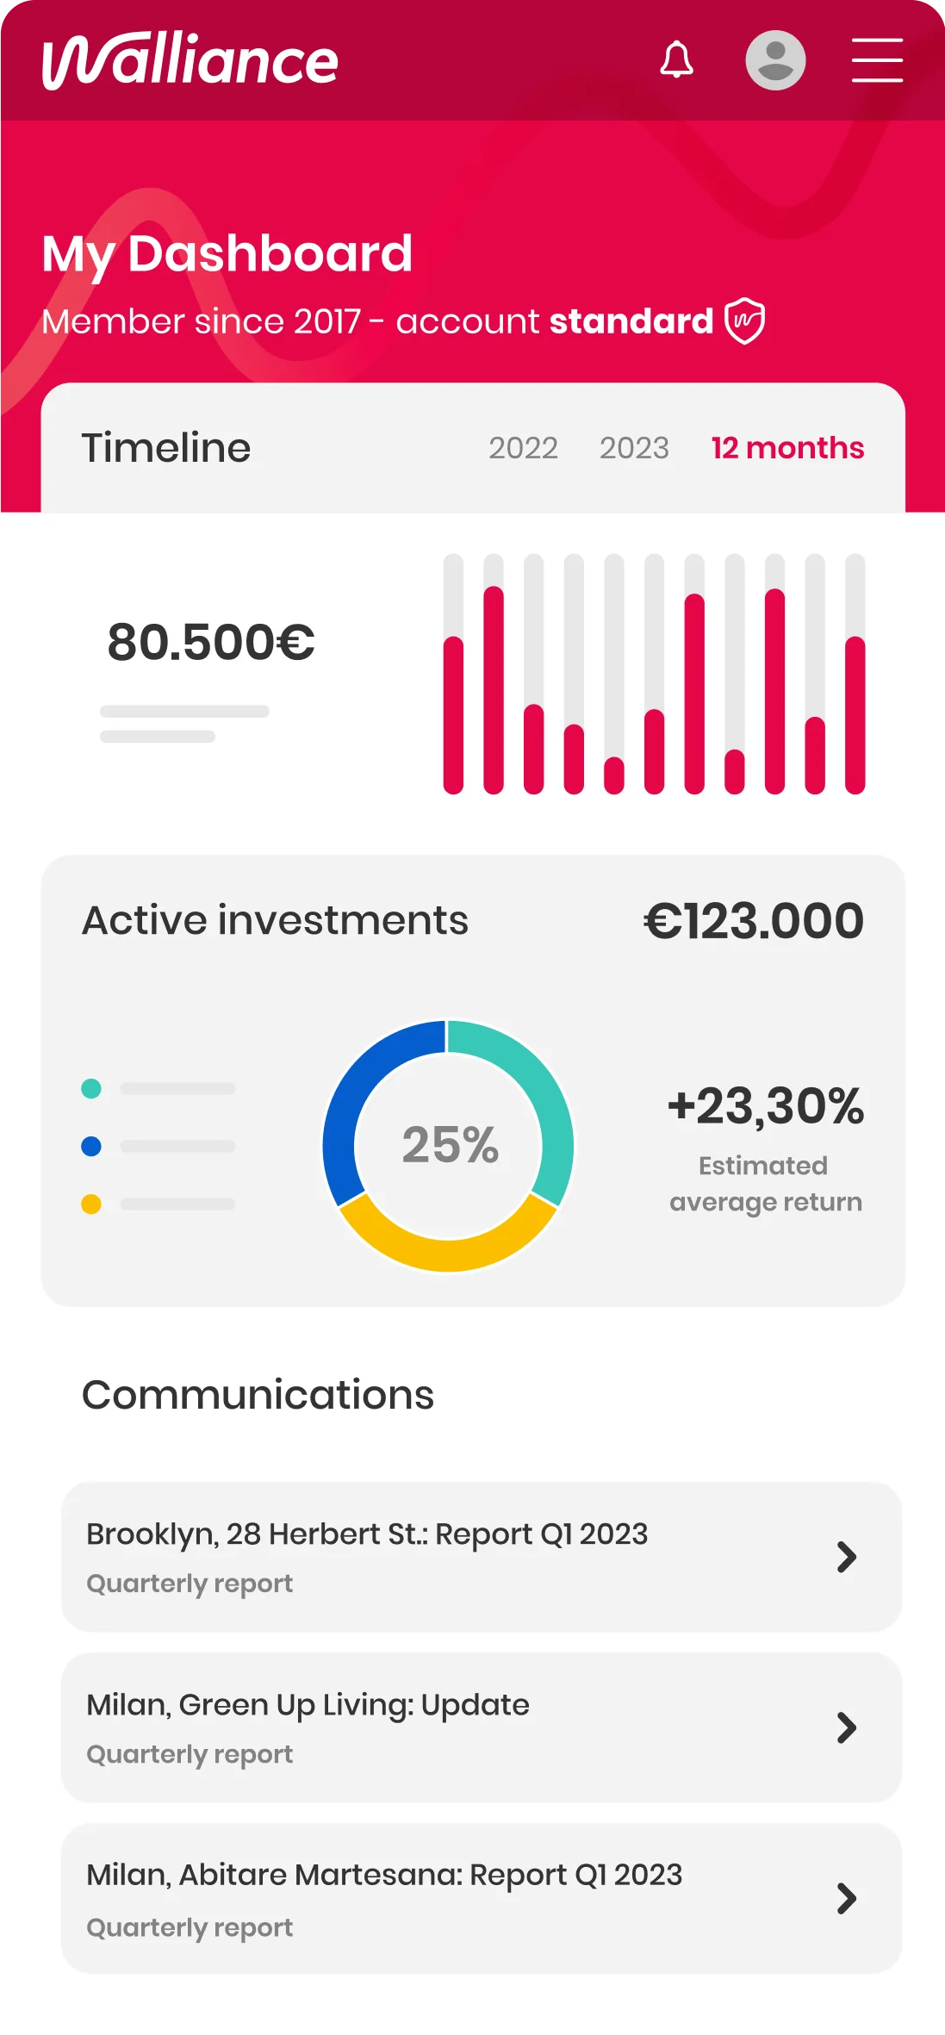Viewport: 945px width, 2035px height.
Task: Switch timeline to 2023
Action: tap(634, 448)
